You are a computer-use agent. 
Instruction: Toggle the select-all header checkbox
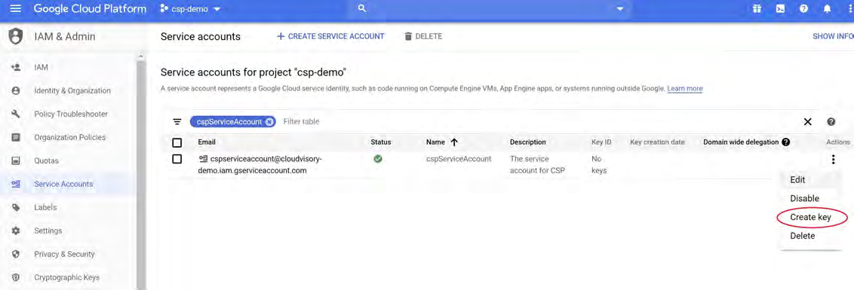(x=177, y=142)
